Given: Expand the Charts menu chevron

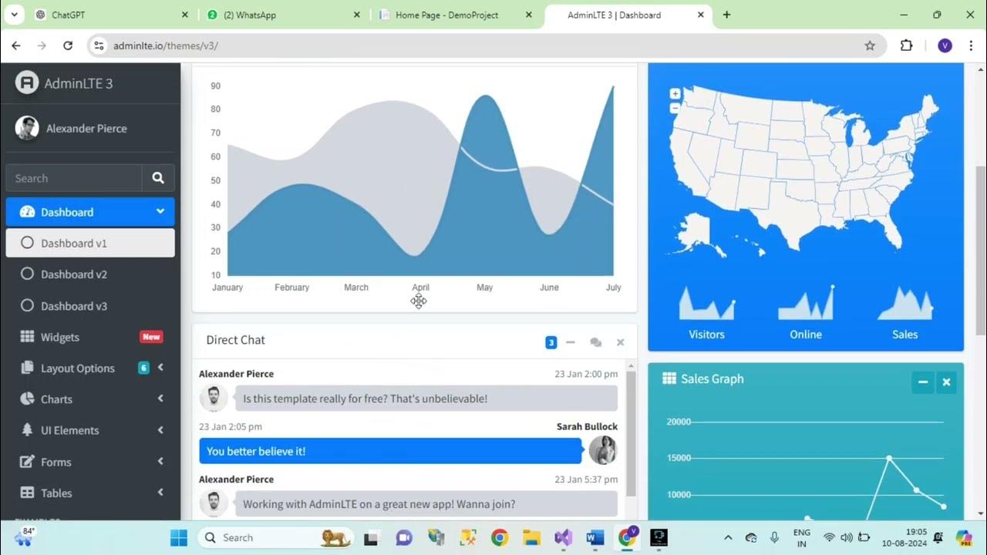Looking at the screenshot, I should point(160,399).
